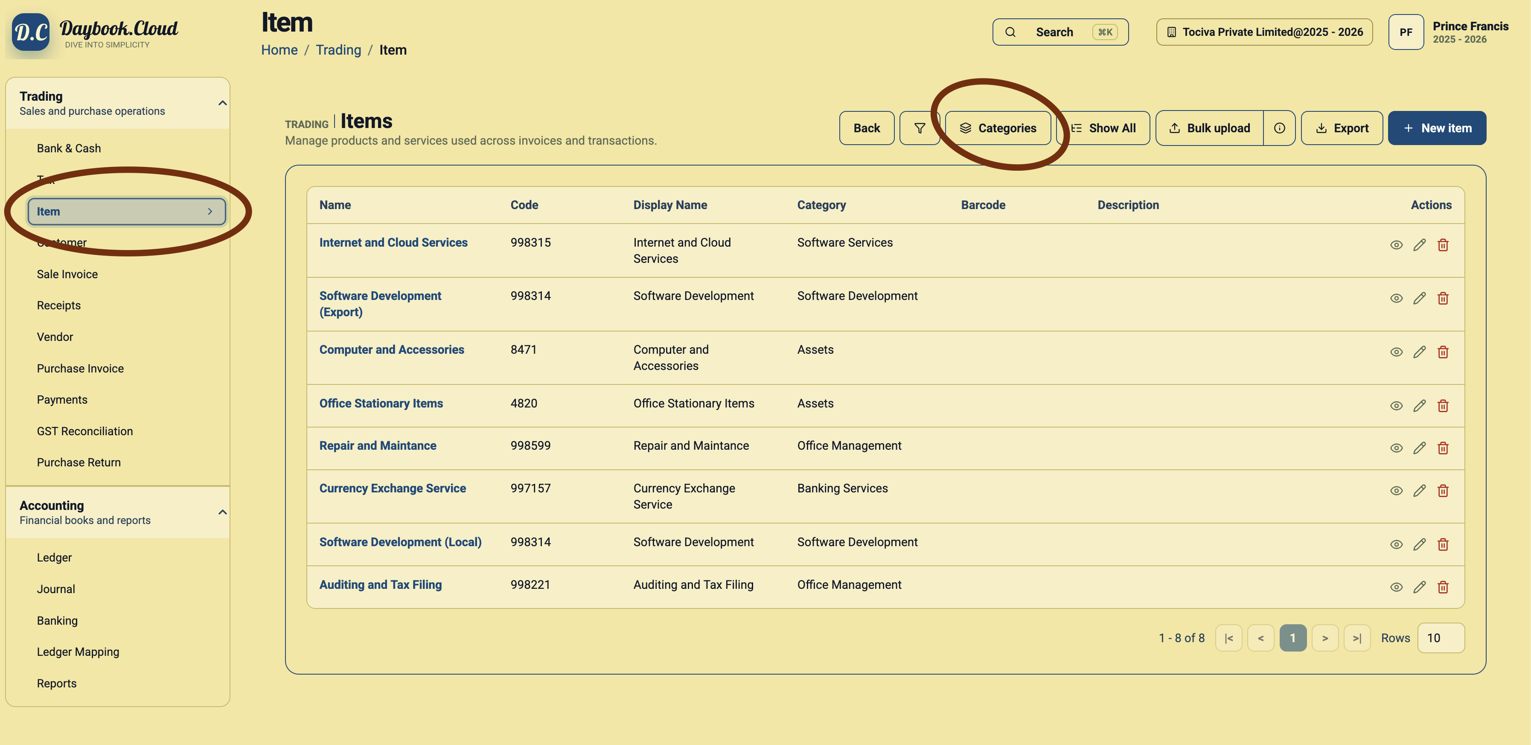
Task: Open Purchase Invoice in sidebar
Action: click(x=80, y=368)
